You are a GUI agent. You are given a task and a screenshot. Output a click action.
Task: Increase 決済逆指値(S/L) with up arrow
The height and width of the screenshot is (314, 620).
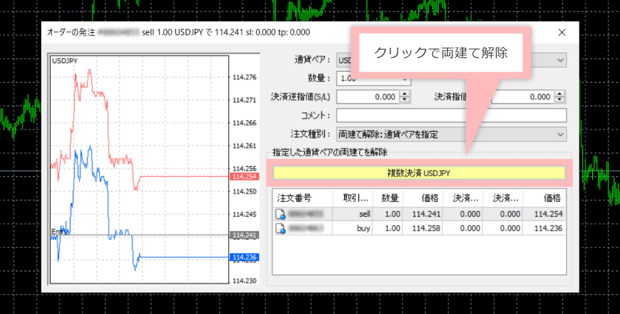[405, 94]
